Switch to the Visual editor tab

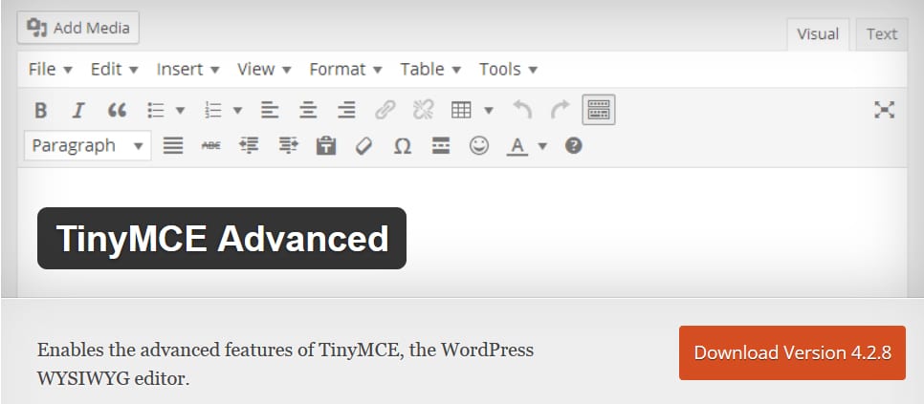click(818, 34)
